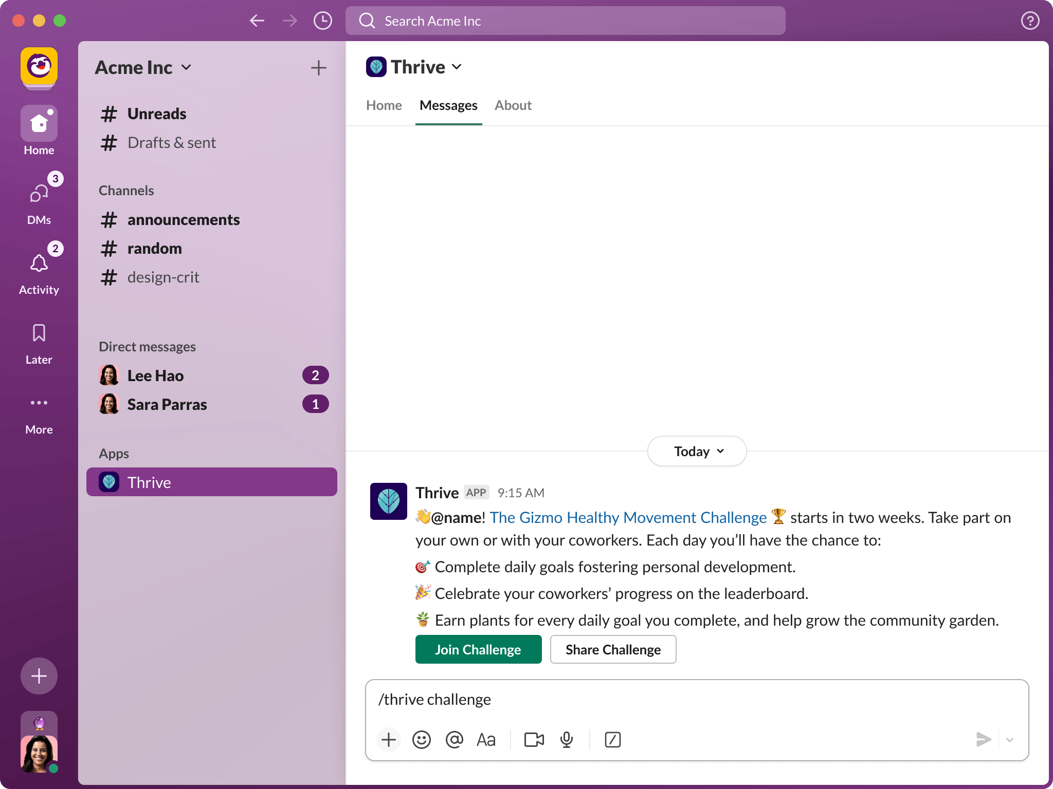Open the emoji picker
1053x789 pixels.
[422, 740]
